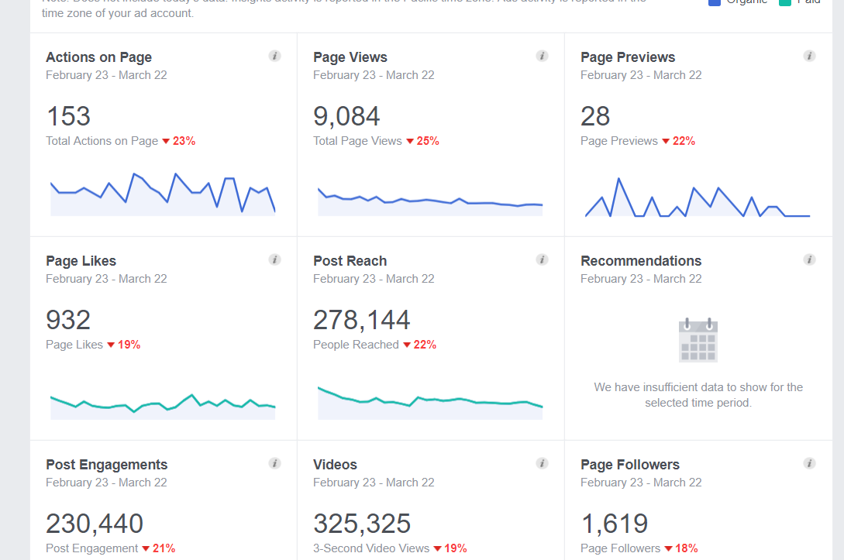844x560 pixels.
Task: Click the 278,144 people reached figure
Action: [x=362, y=320]
